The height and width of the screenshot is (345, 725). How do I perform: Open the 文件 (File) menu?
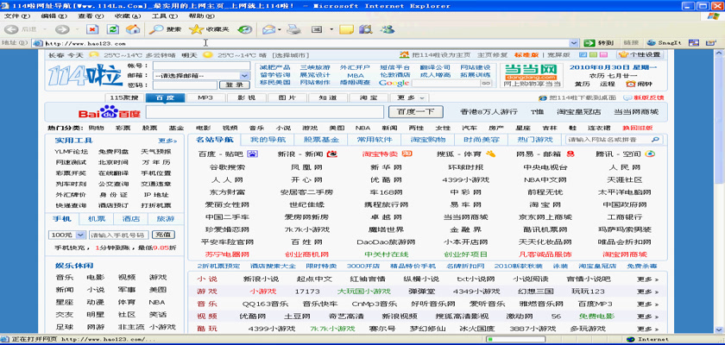(x=17, y=16)
